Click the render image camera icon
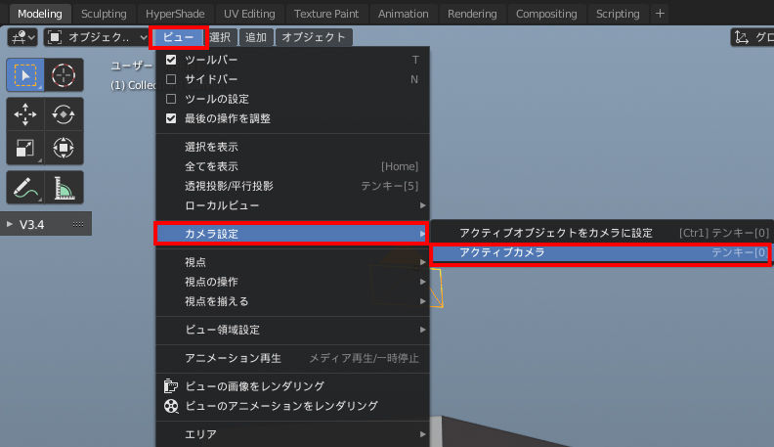This screenshot has width=774, height=447. point(171,385)
